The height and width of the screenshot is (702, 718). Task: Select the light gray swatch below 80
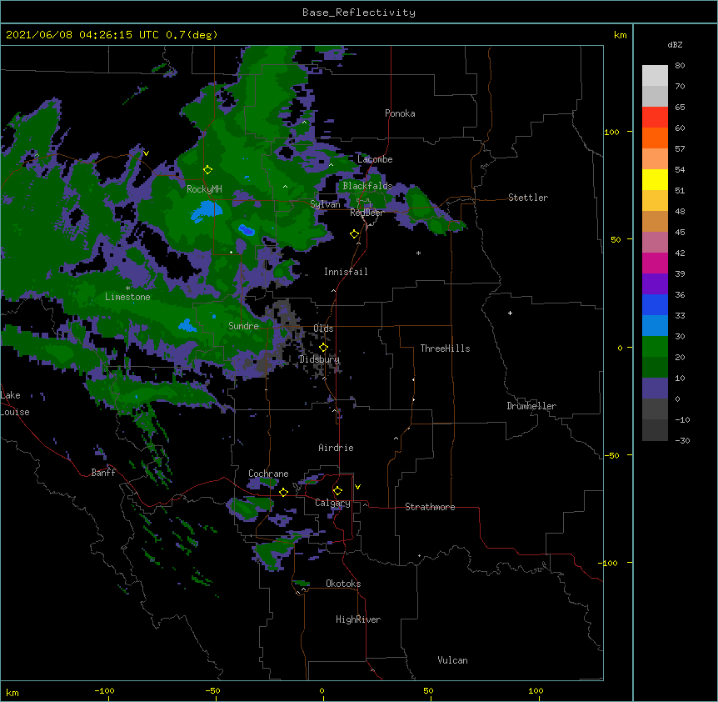tap(655, 76)
